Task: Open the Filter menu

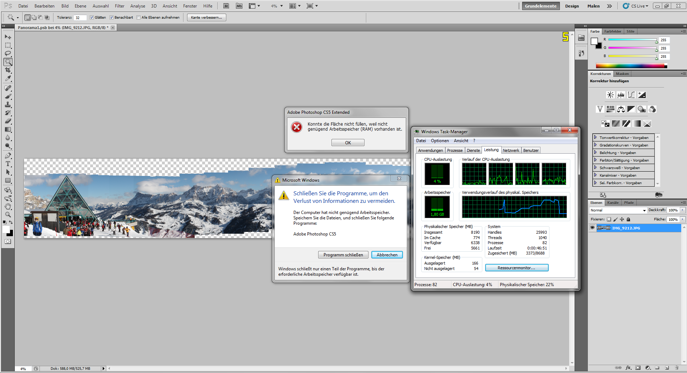Action: pos(120,6)
